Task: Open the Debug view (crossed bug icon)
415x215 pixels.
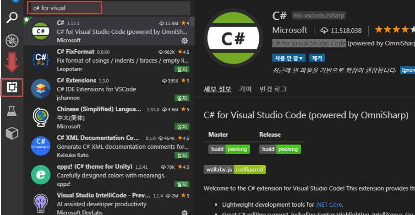Action: click(12, 40)
